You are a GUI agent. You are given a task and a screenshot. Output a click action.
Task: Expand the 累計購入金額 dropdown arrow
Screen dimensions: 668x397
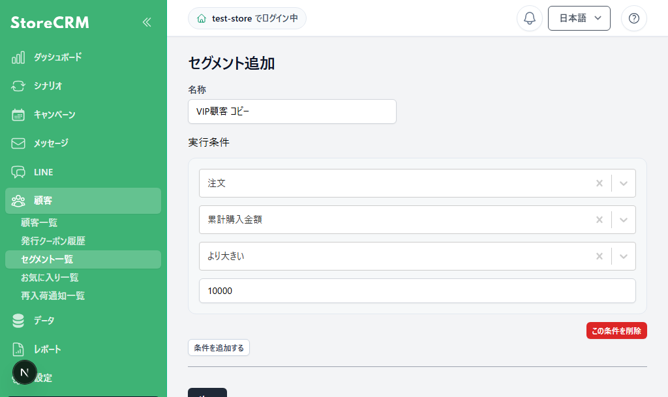pyautogui.click(x=623, y=220)
